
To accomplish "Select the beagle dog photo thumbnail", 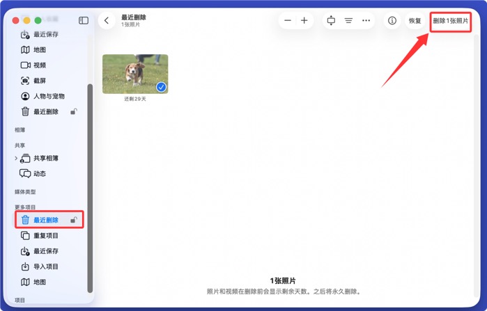I will 135,74.
